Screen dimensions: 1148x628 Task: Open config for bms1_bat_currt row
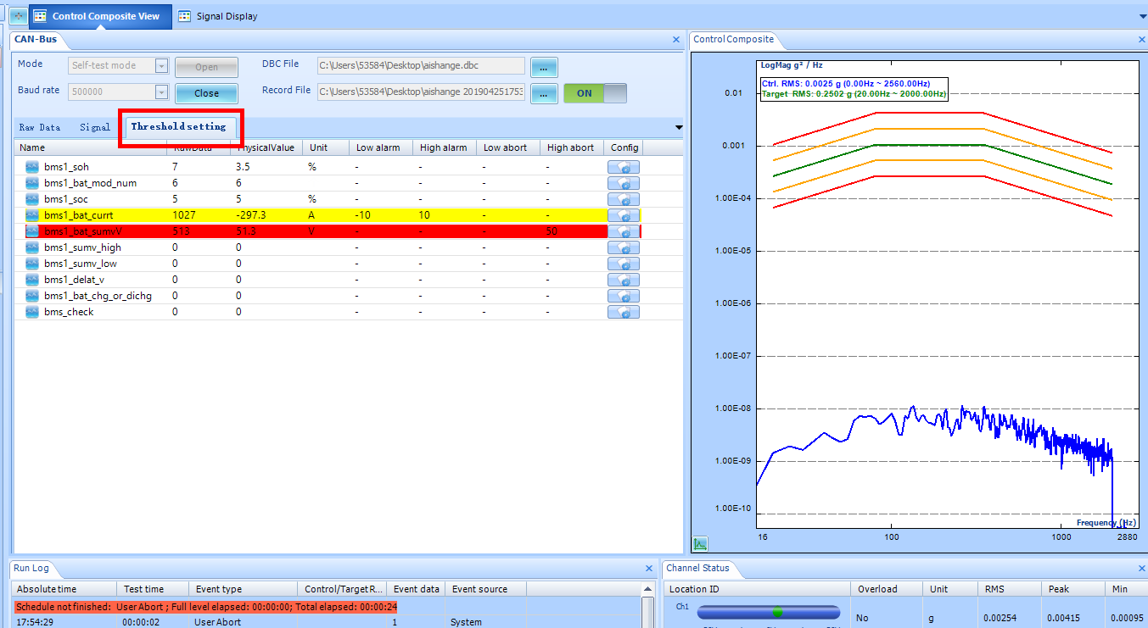624,215
